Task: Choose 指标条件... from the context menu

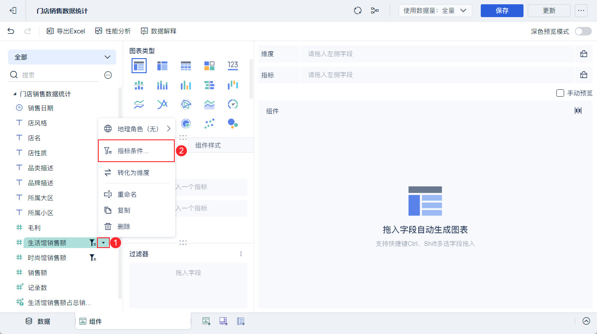Action: [x=136, y=151]
